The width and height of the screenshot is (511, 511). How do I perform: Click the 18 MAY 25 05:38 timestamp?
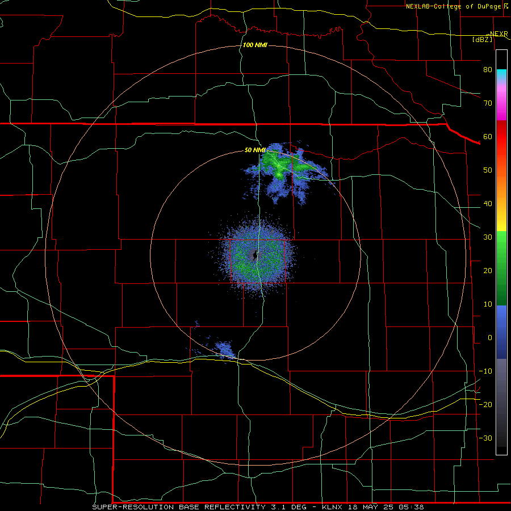tap(386, 507)
